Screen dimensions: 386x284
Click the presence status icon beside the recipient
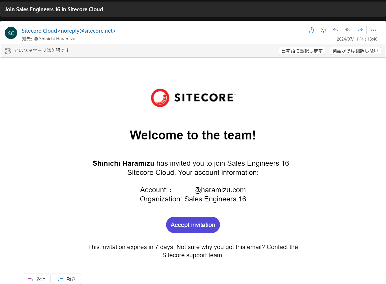36,39
